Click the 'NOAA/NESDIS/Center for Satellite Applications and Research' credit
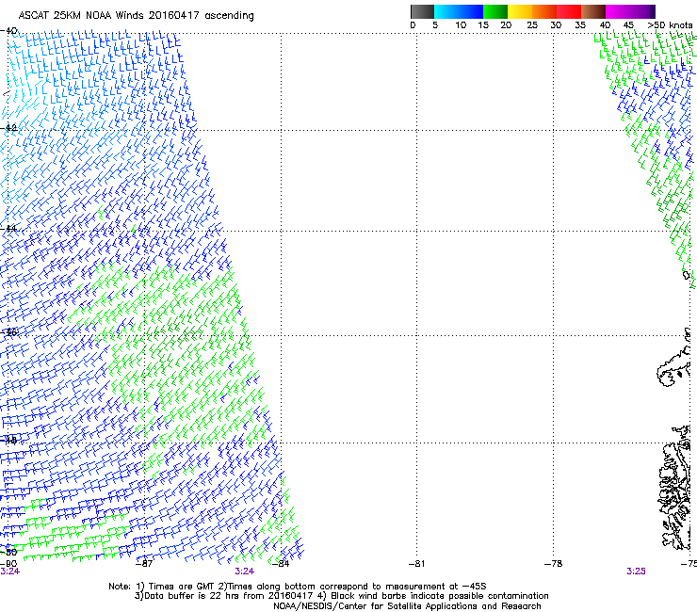The height and width of the screenshot is (612, 697). tap(407, 606)
